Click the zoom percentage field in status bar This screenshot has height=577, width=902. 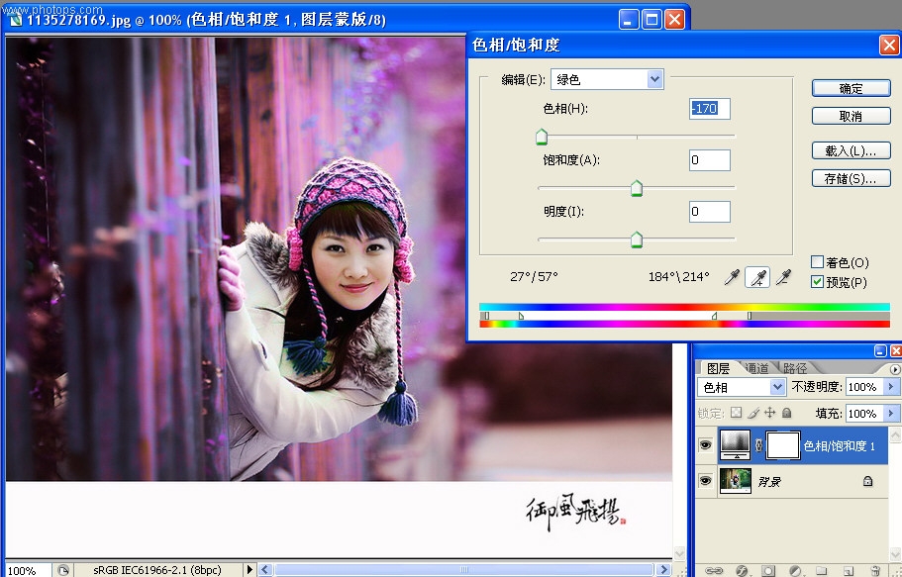click(27, 570)
